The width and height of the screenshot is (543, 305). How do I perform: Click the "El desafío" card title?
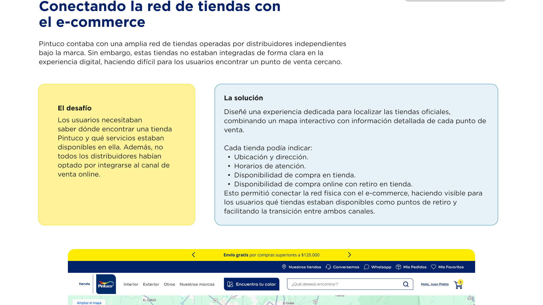click(x=75, y=108)
